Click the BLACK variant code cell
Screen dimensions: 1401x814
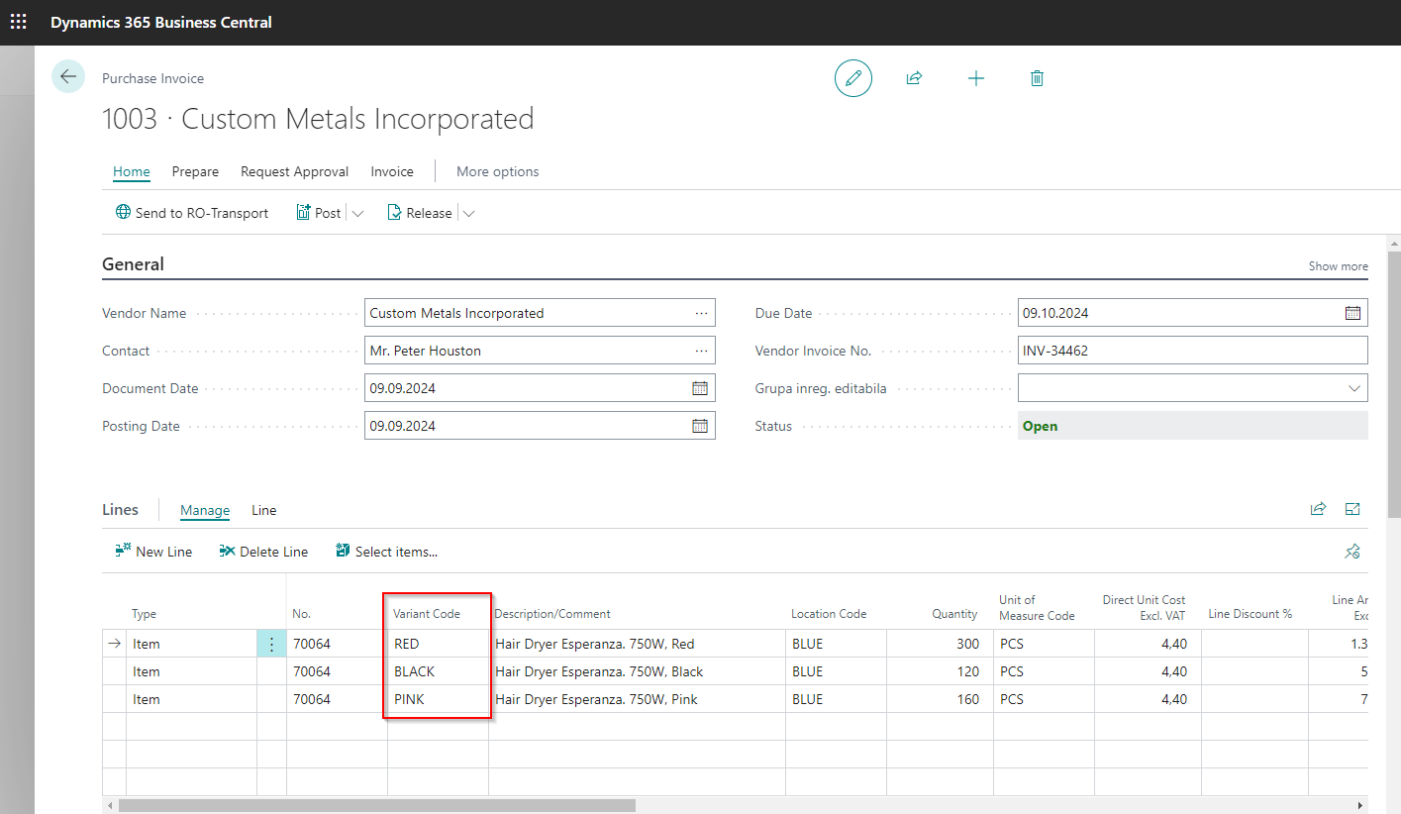438,671
